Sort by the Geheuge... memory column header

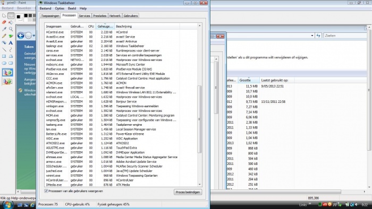point(105,27)
